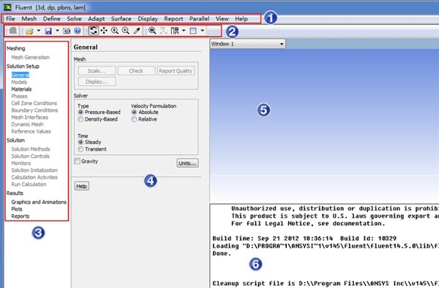Click the single window square icon

193,31
